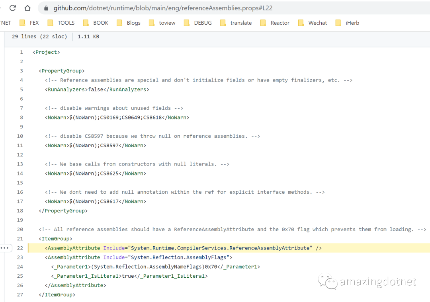Reload the page with the refresh icon
Viewport: 430px width, 302px height.
tap(13, 8)
